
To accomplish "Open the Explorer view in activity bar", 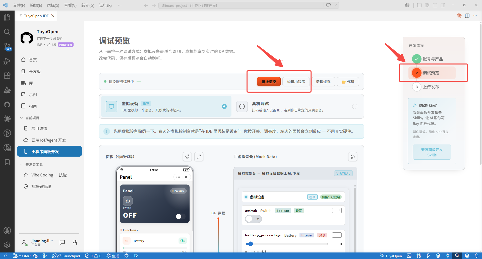I will 7,17.
